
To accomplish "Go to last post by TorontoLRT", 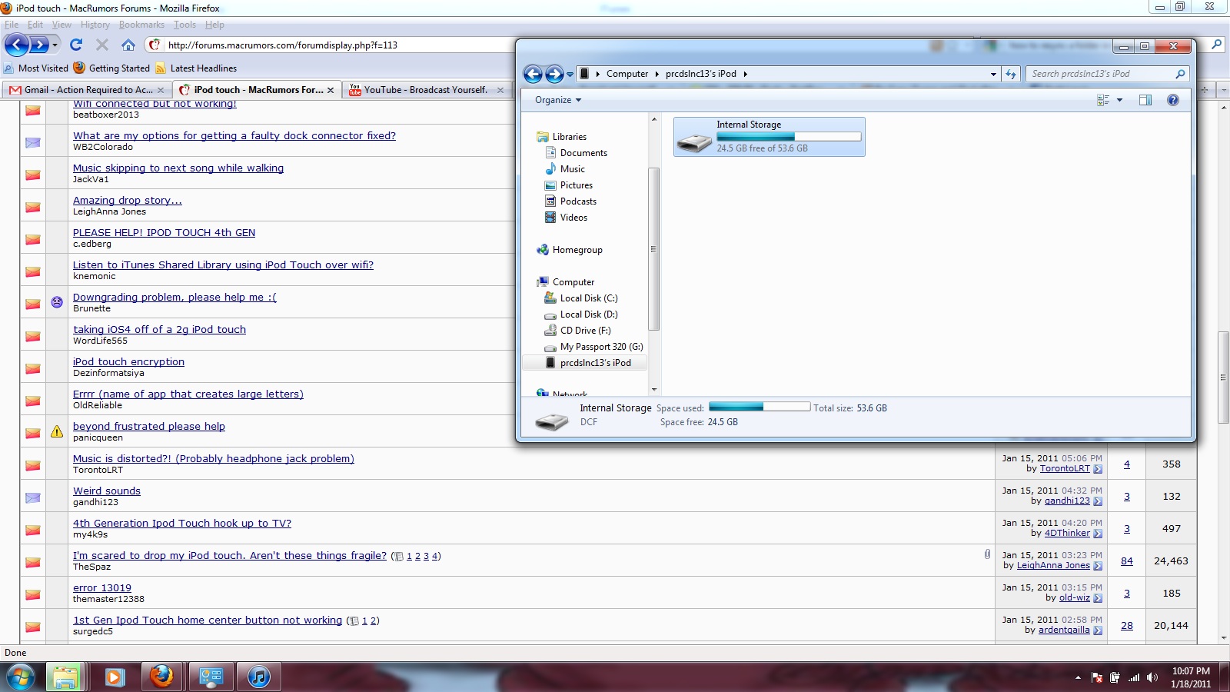I will (1098, 469).
